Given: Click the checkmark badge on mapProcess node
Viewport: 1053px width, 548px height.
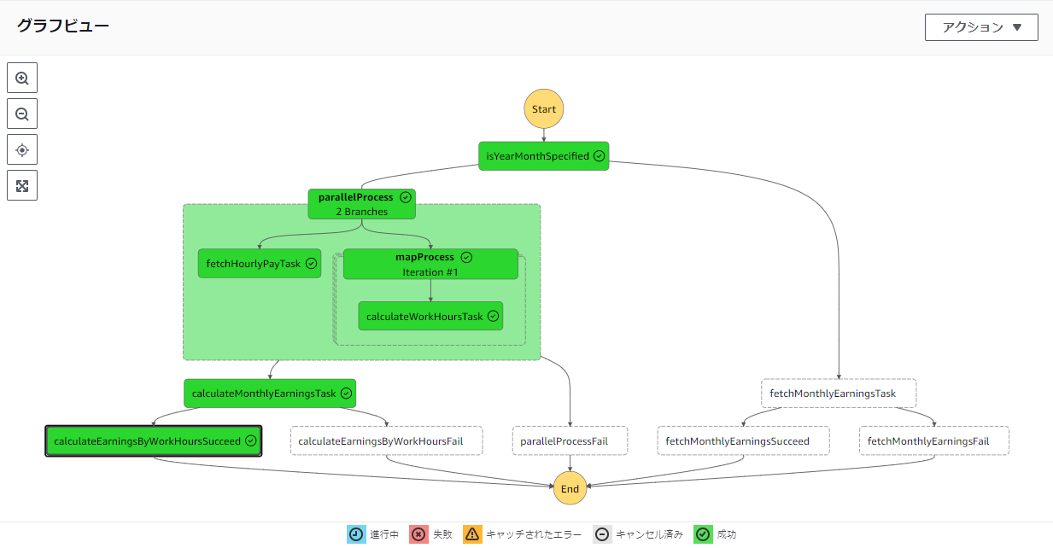Looking at the screenshot, I should coord(466,257).
